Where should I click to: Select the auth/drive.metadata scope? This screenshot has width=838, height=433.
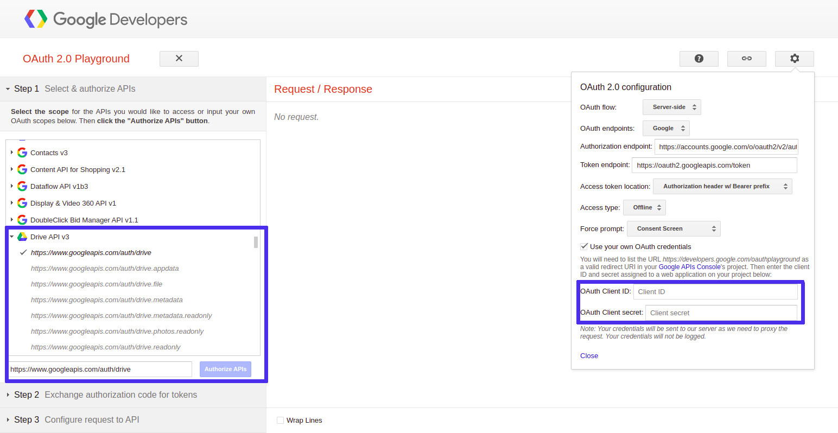(x=107, y=300)
